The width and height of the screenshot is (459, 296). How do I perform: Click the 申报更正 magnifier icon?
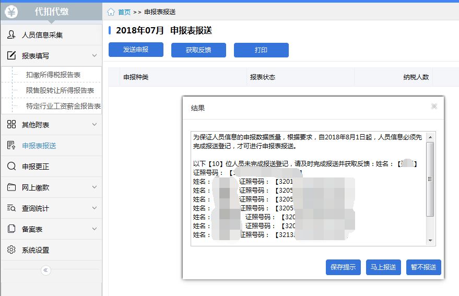(x=11, y=166)
